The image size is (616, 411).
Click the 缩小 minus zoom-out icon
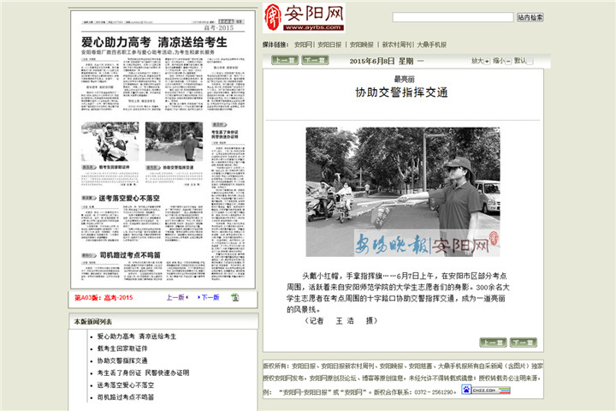click(508, 62)
